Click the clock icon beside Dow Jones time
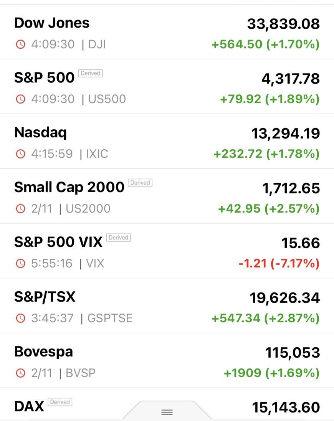334x421 pixels. 20,45
